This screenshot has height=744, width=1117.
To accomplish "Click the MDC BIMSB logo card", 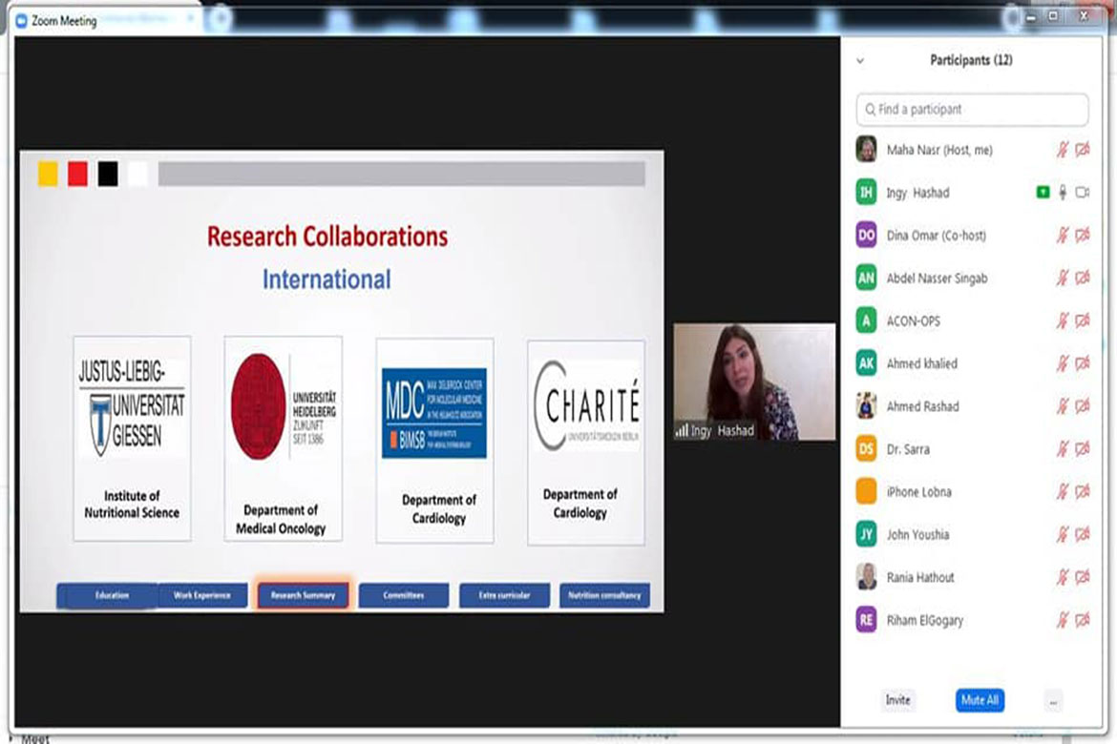I will (434, 441).
